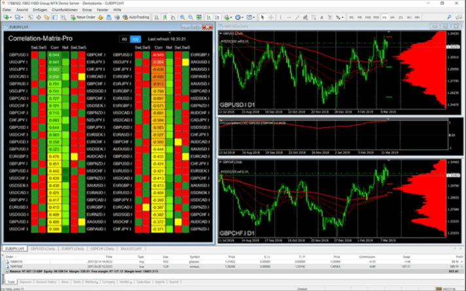The image size is (466, 291).
Task: Select the 100 period toggle button
Action: 135,39
